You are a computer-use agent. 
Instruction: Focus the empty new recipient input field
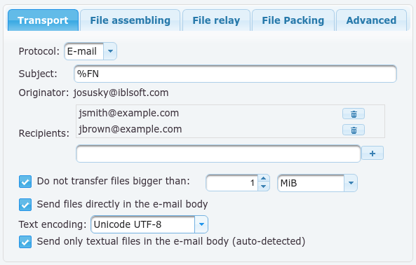[218, 154]
